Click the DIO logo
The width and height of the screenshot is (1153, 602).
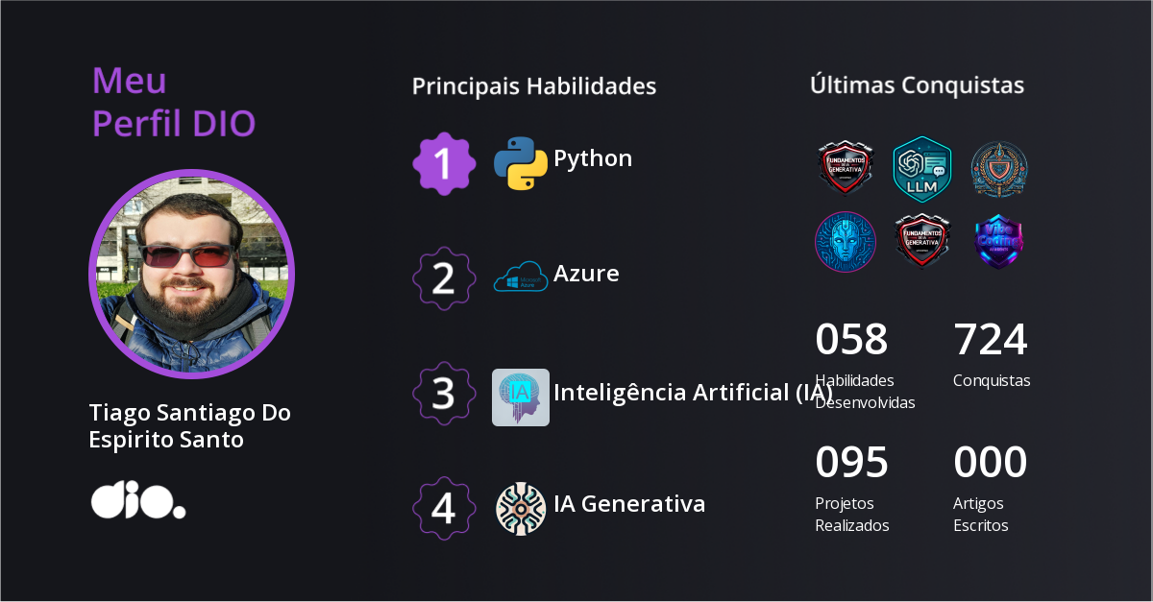click(137, 500)
